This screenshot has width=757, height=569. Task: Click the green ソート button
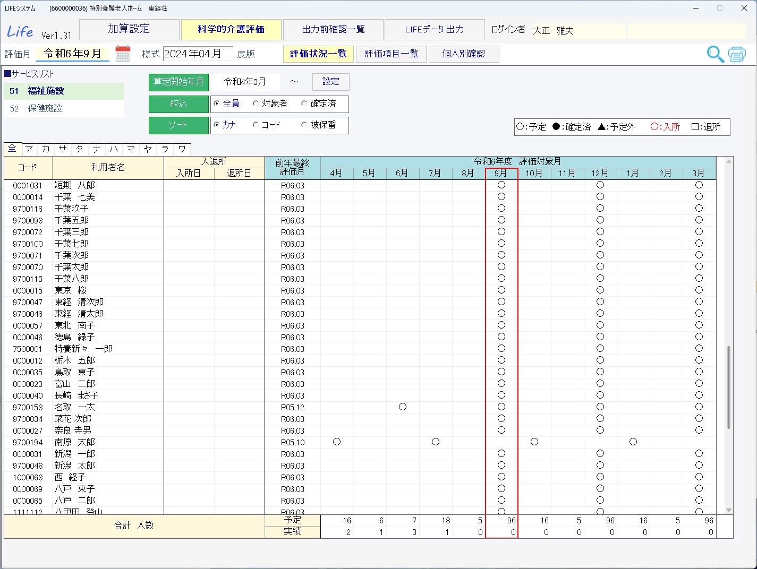point(178,125)
